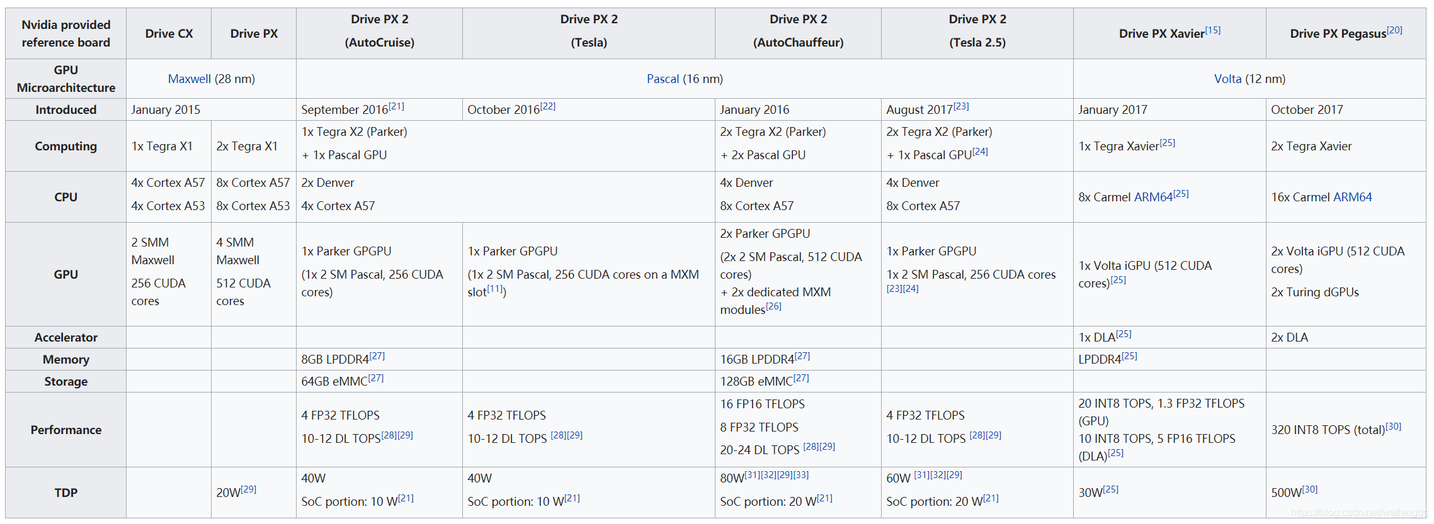Select the 'Memory' row header

pos(65,359)
